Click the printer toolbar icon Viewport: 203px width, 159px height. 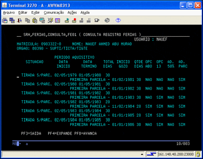point(107,20)
